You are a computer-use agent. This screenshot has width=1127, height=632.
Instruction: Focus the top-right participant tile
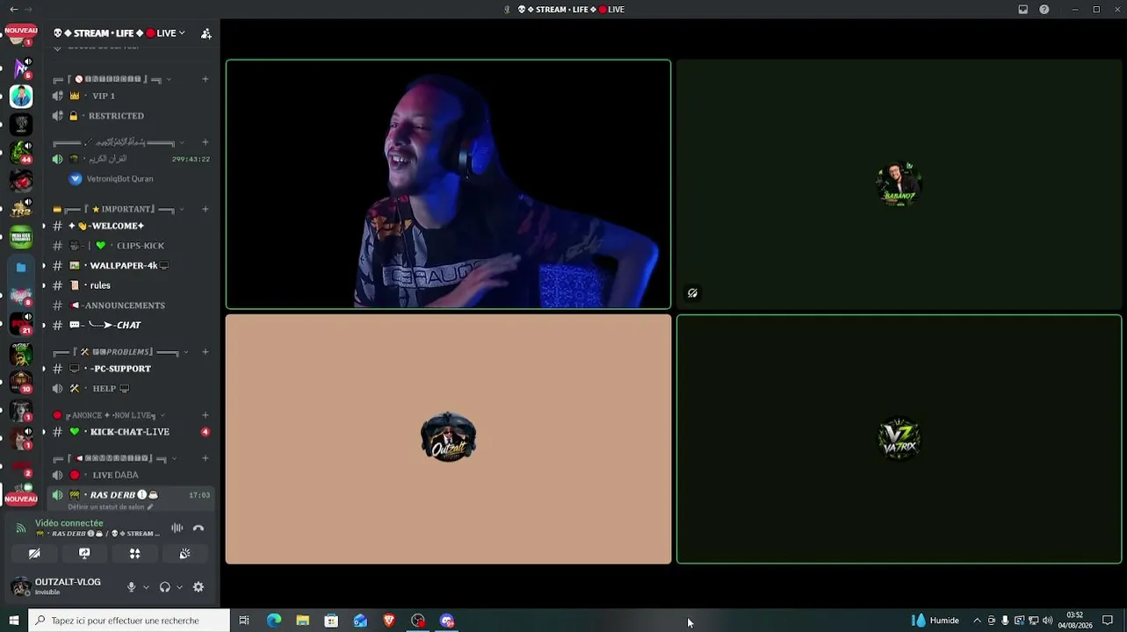899,184
